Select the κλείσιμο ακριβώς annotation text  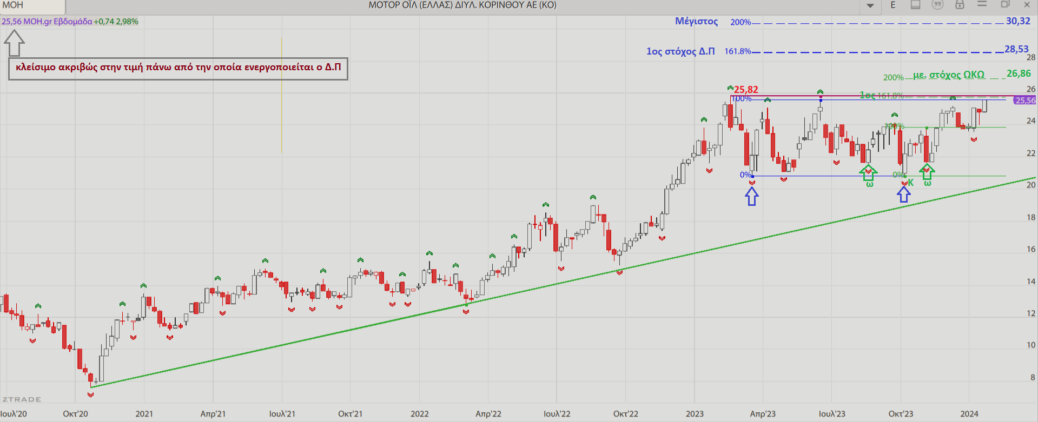pos(178,68)
